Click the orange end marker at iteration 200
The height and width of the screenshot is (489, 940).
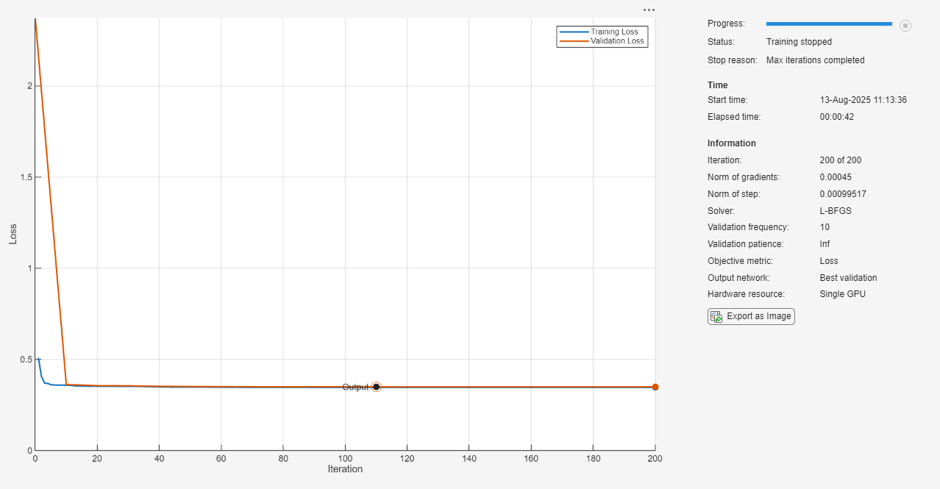pyautogui.click(x=655, y=387)
